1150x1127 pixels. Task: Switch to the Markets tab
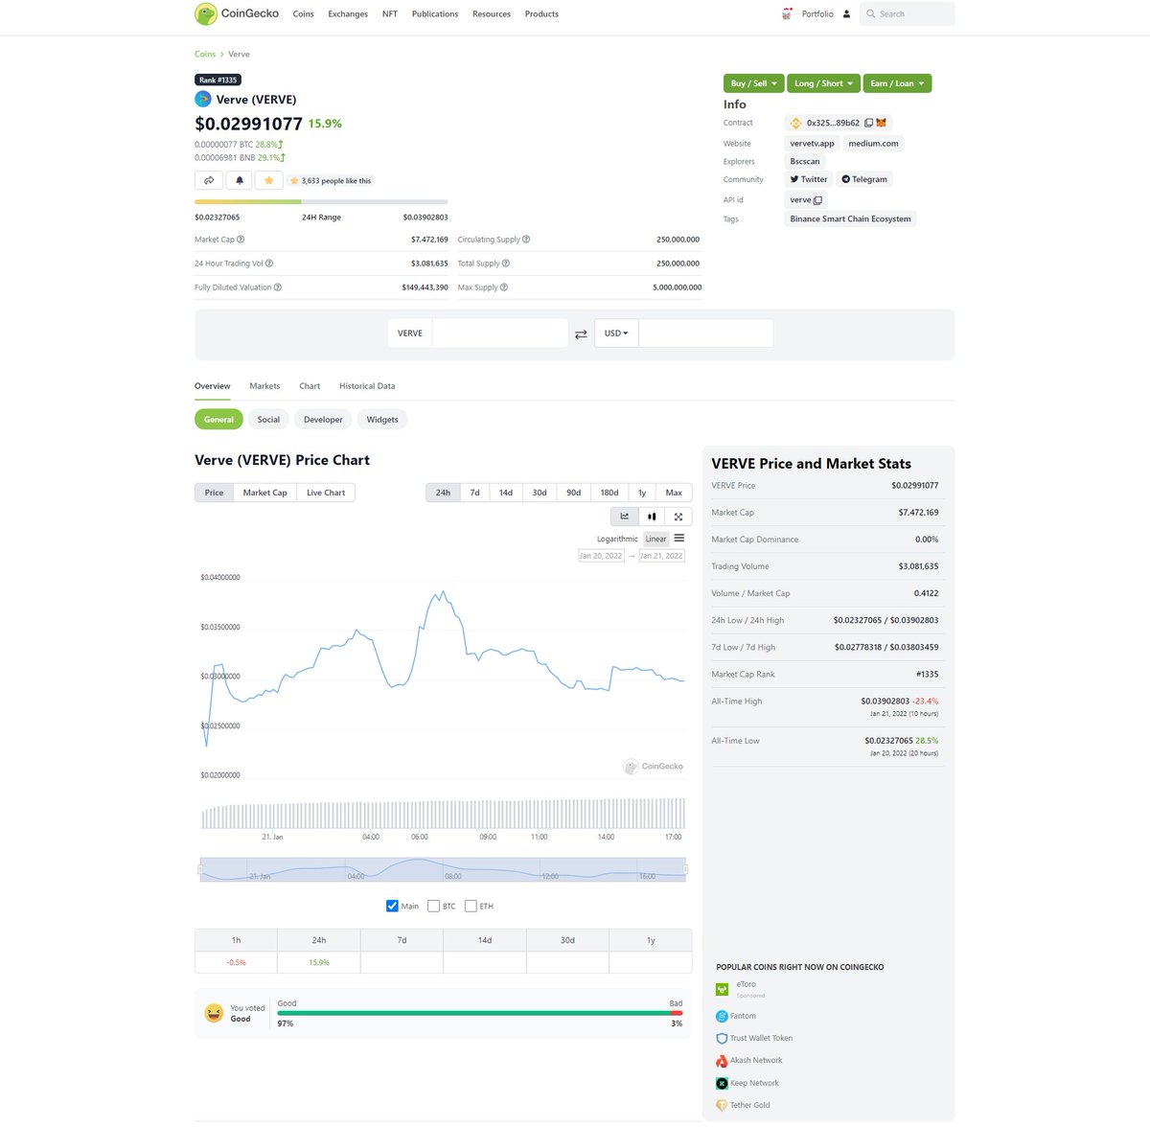pos(264,386)
